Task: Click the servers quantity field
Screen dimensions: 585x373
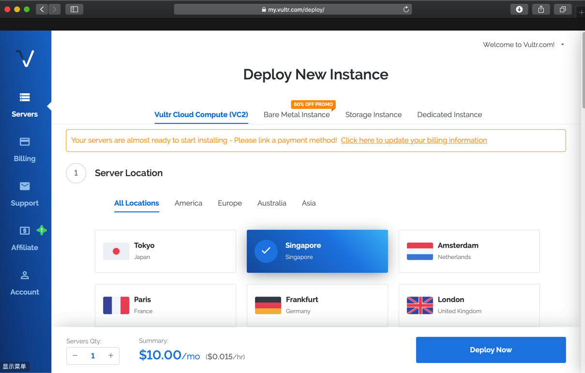Action: [93, 356]
